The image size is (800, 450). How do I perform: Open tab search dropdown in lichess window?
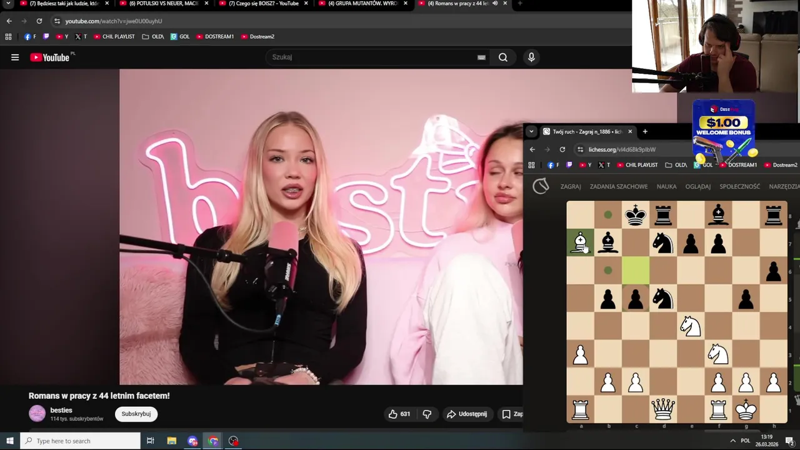tap(531, 132)
